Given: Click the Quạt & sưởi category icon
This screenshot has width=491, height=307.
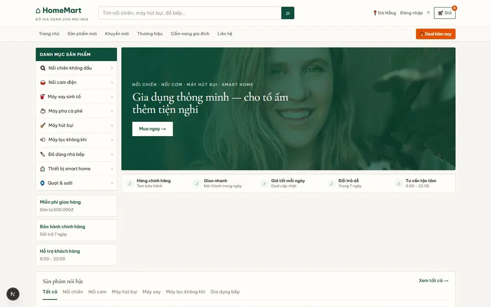Looking at the screenshot, I should 42,183.
